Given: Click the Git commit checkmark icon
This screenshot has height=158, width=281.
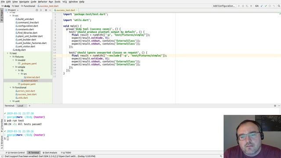Looking at the screenshot, I should click(266, 6).
